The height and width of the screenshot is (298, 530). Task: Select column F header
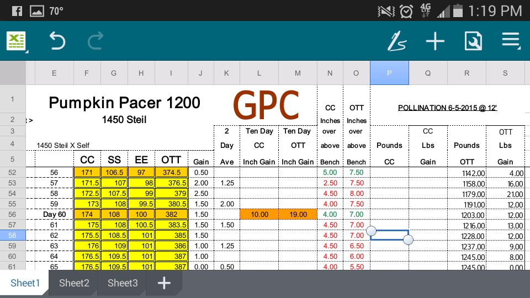point(86,73)
